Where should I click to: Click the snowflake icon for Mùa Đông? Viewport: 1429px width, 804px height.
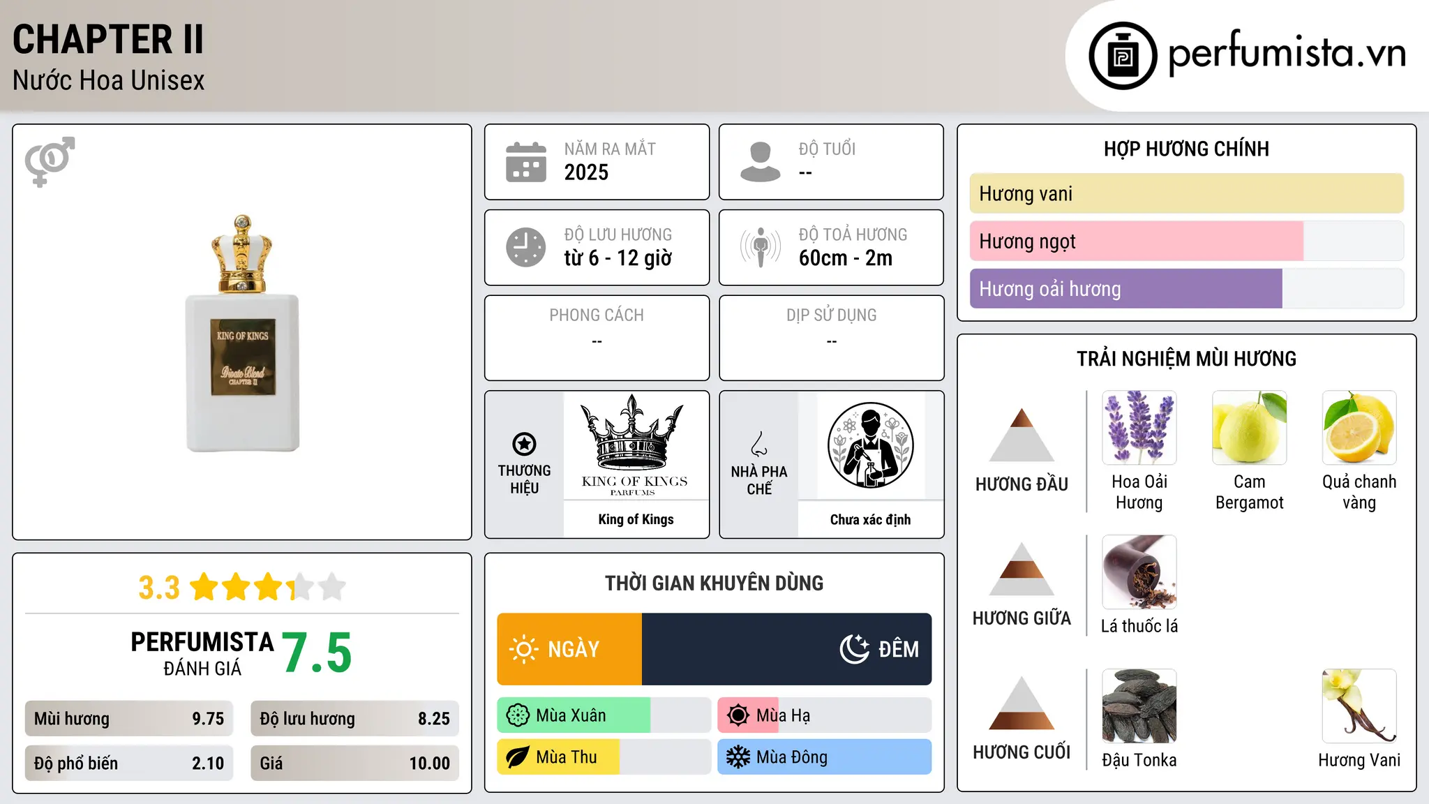pyautogui.click(x=738, y=757)
